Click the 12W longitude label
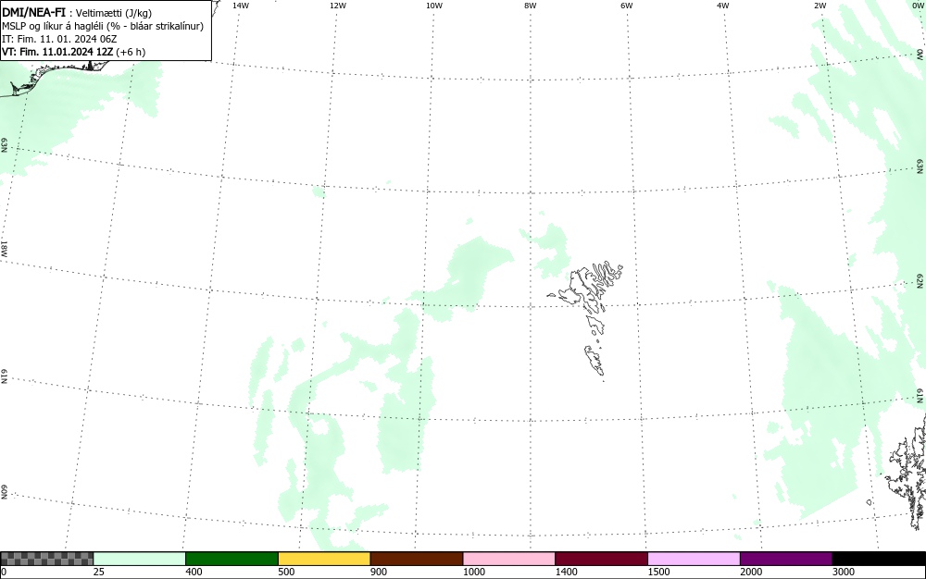The image size is (926, 579). (x=338, y=6)
